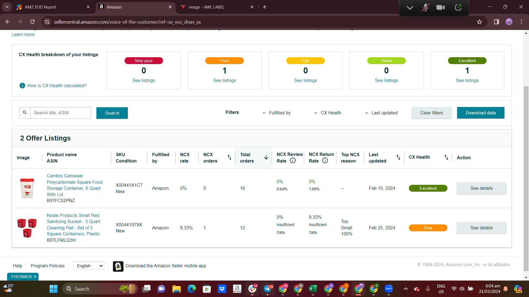See details for the Cambro Camwear listing
The image size is (529, 297).
pos(481,188)
